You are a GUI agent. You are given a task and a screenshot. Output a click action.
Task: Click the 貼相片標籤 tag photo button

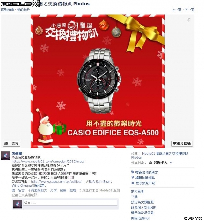(182, 144)
